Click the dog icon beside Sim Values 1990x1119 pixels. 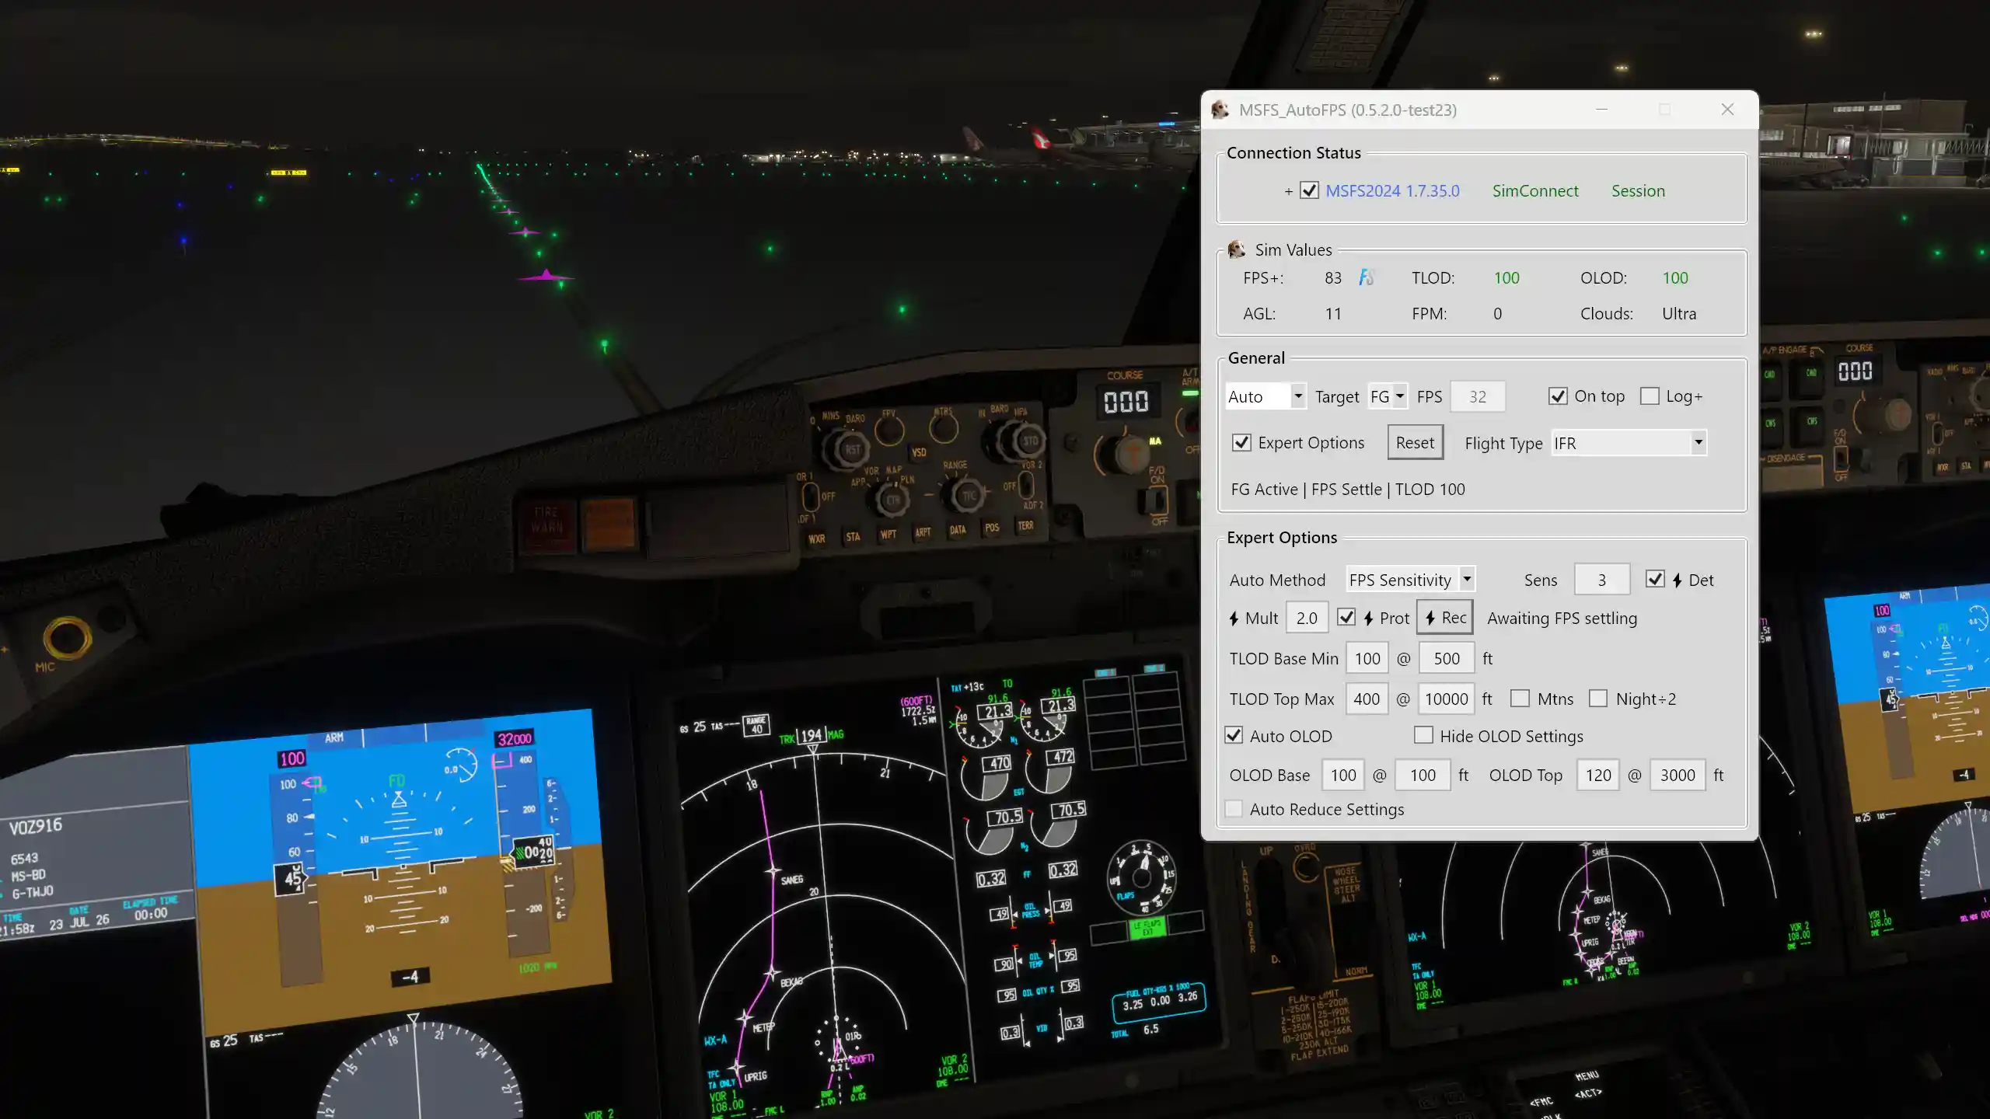(x=1236, y=249)
